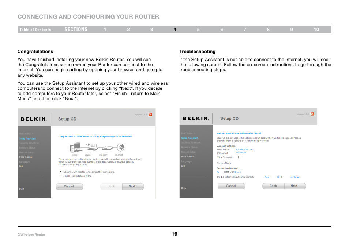Viewport: 349px width, 244px height.
Task: Click the Congratulations router set up message
Action: pos(95,137)
